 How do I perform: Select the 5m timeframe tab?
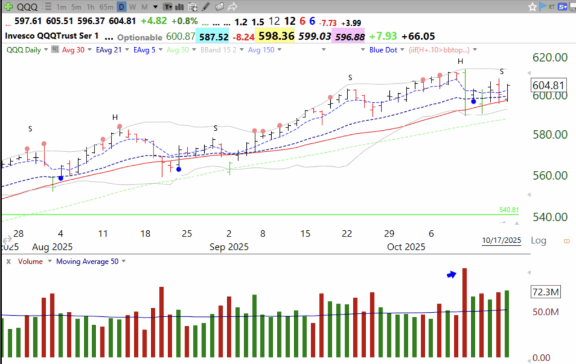[x=76, y=7]
